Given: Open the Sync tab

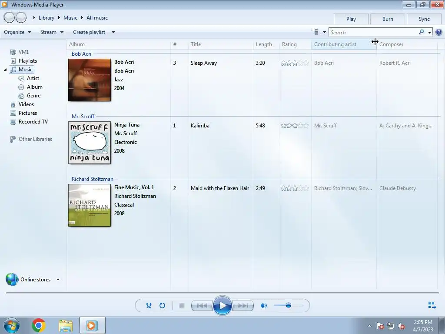Looking at the screenshot, I should click(424, 19).
